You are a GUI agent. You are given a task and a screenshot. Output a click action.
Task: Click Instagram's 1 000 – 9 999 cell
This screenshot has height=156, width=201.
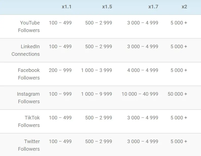96,94
